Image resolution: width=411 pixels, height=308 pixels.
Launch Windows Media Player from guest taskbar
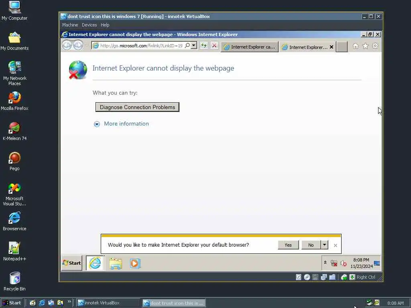tap(135, 263)
